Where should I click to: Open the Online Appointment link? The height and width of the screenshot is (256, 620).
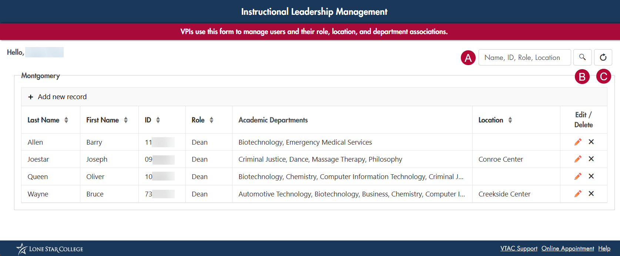[x=567, y=249]
